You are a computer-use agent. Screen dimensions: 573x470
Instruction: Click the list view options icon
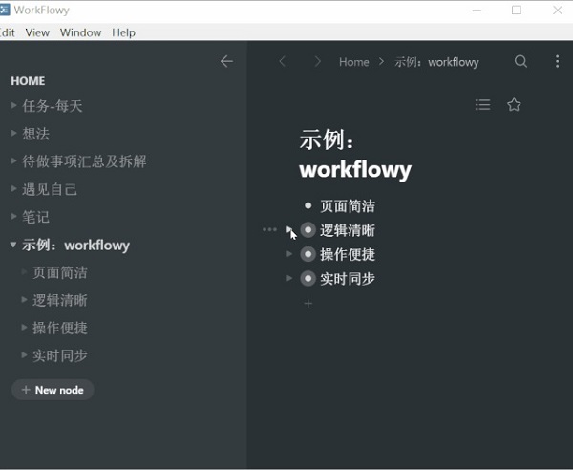[482, 105]
